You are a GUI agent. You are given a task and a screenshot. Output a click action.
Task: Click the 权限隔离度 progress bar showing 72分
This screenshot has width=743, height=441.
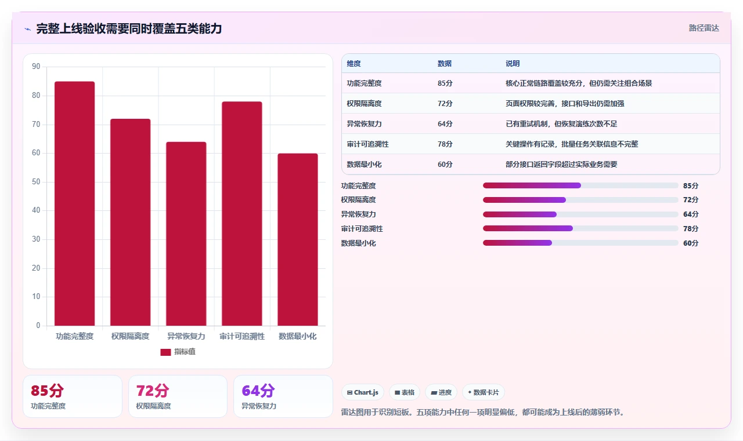580,200
